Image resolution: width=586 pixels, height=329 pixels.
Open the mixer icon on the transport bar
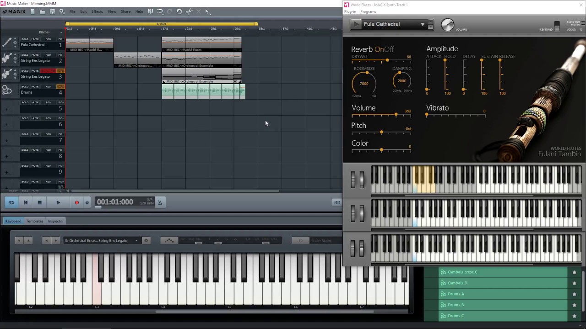337,202
